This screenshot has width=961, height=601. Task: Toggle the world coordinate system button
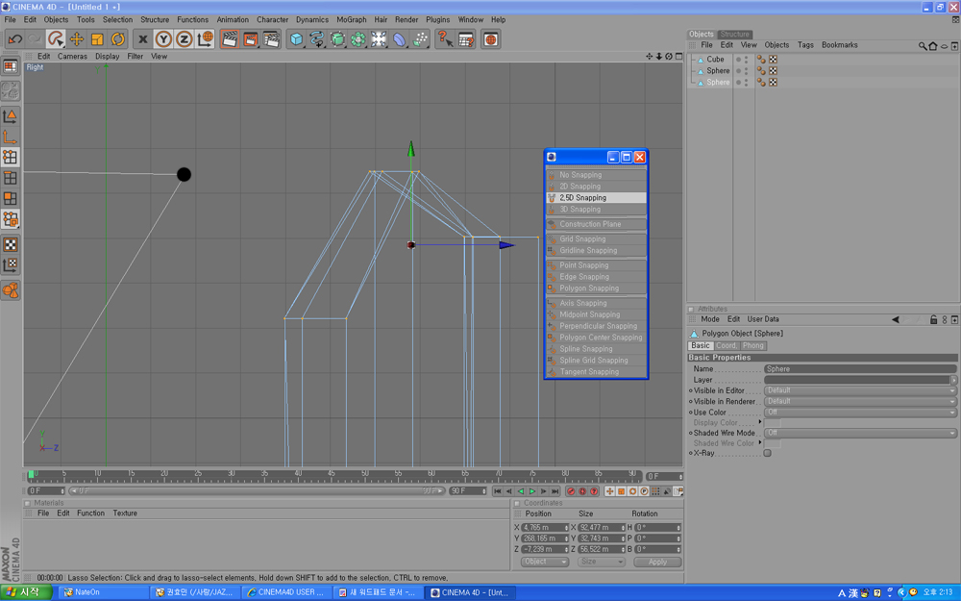point(205,39)
